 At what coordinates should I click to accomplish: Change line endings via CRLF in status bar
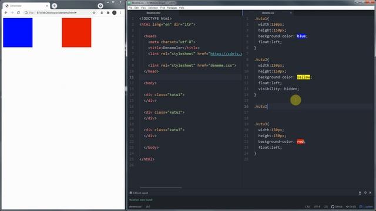(308, 207)
